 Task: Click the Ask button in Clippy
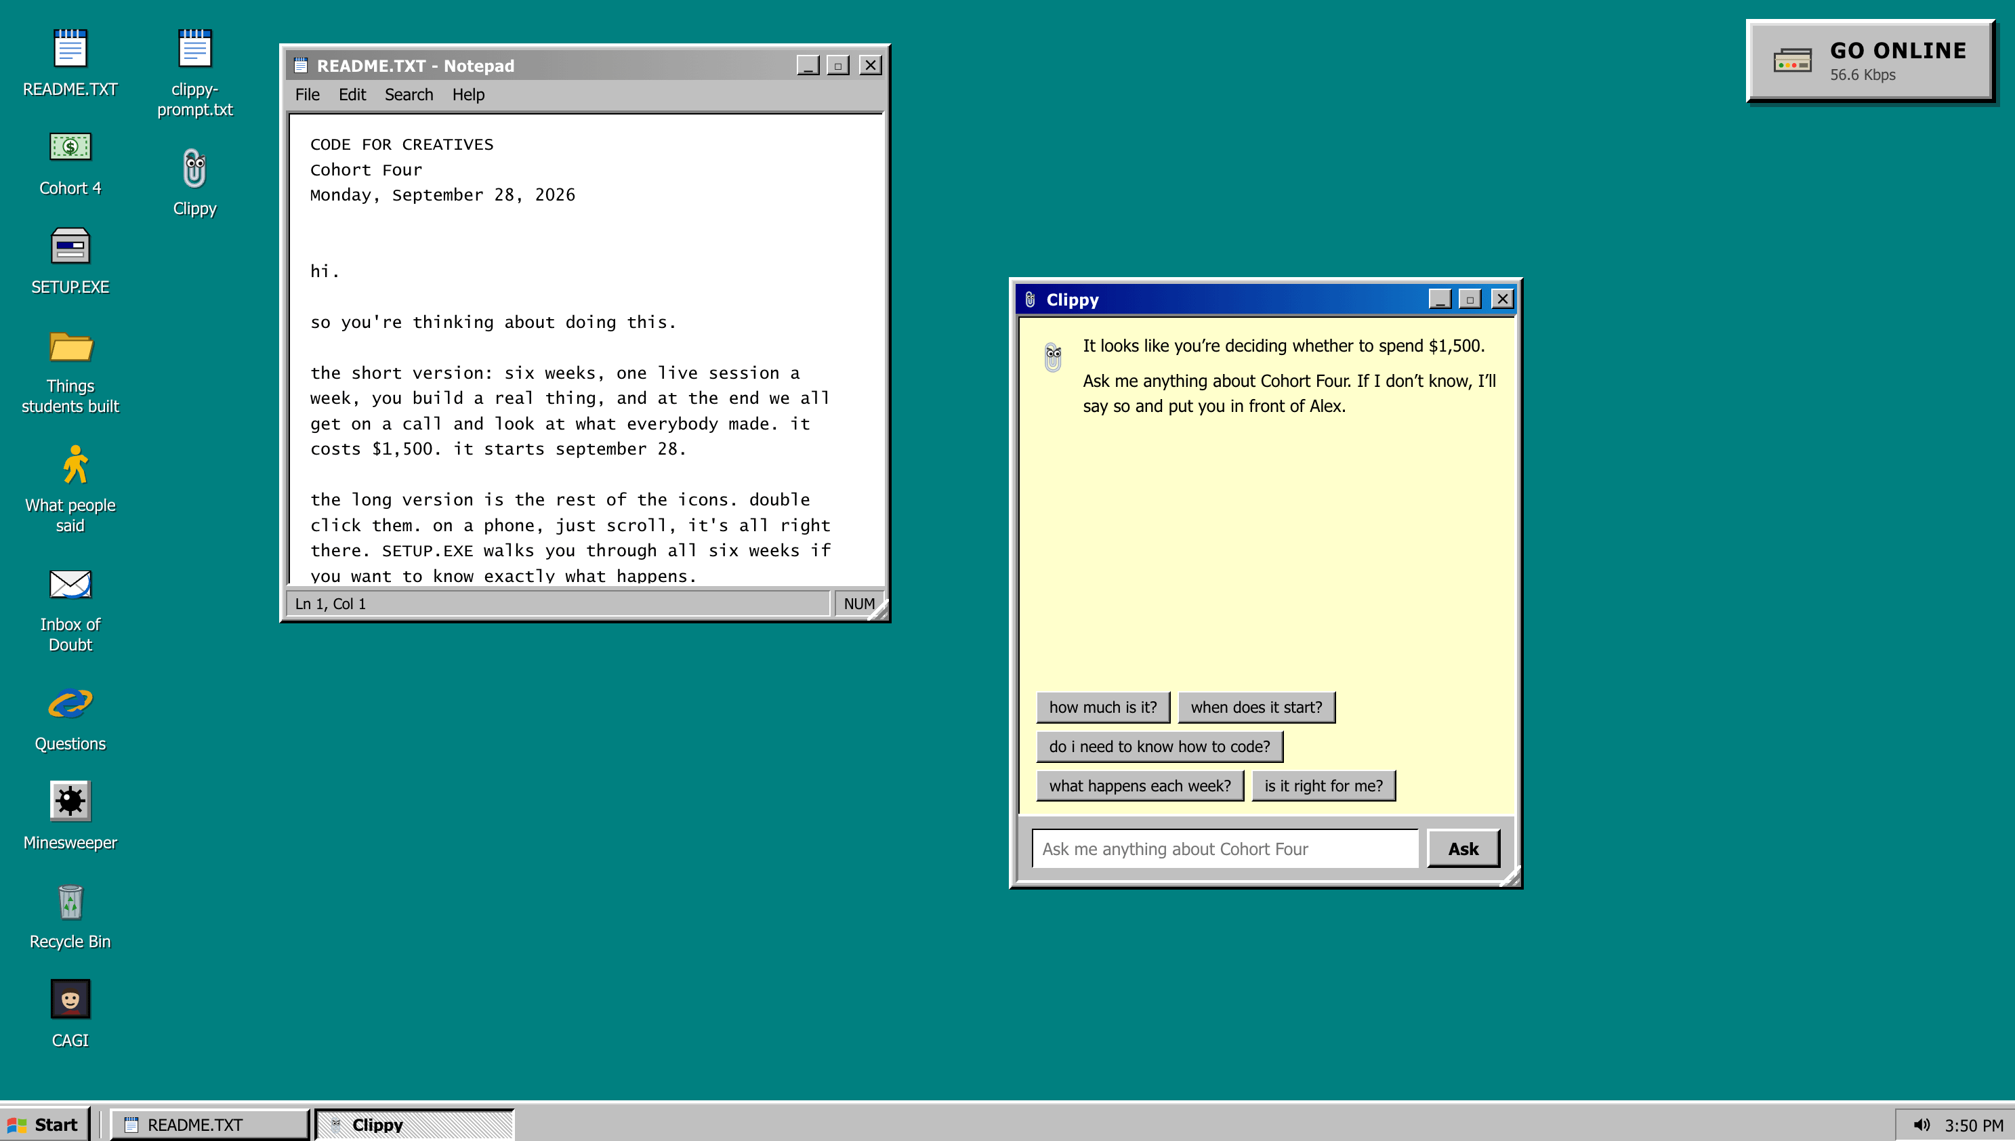point(1463,849)
